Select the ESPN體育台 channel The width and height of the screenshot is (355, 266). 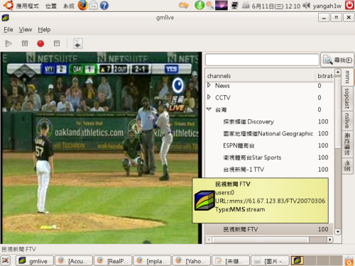pos(270,145)
